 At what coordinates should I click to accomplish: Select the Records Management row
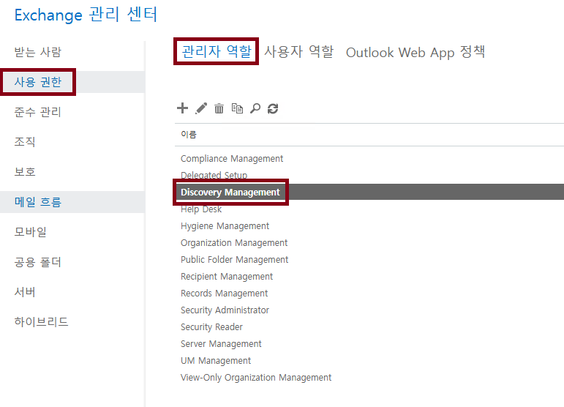(x=369, y=294)
